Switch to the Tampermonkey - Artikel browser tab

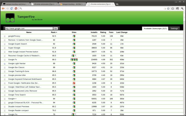(72, 4)
